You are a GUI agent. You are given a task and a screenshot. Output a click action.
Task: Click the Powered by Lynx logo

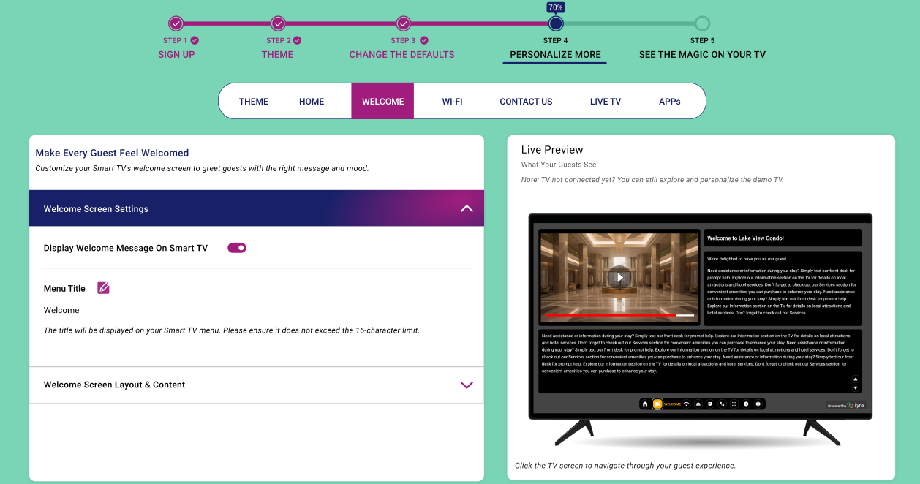[x=846, y=405]
